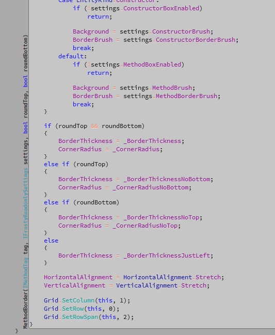Image resolution: width=275 pixels, height=335 pixels.
Task: Click the standalone else keyword
Action: click(x=51, y=241)
